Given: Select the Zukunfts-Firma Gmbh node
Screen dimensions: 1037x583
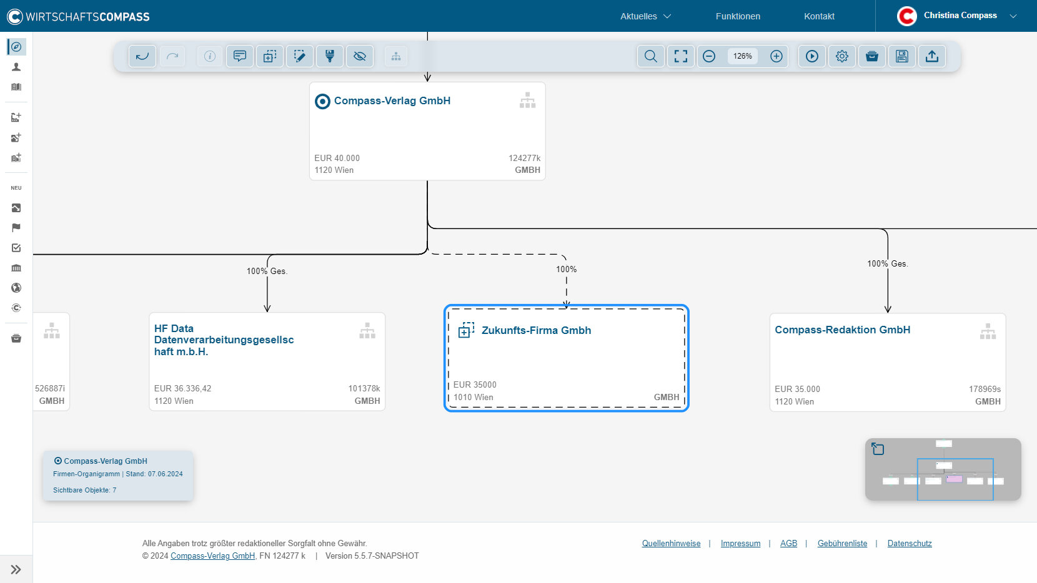Looking at the screenshot, I should (x=566, y=358).
